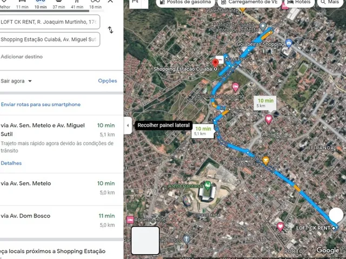Select the Melhor travel mode tab
This screenshot has height=259, width=346.
coord(5,4)
